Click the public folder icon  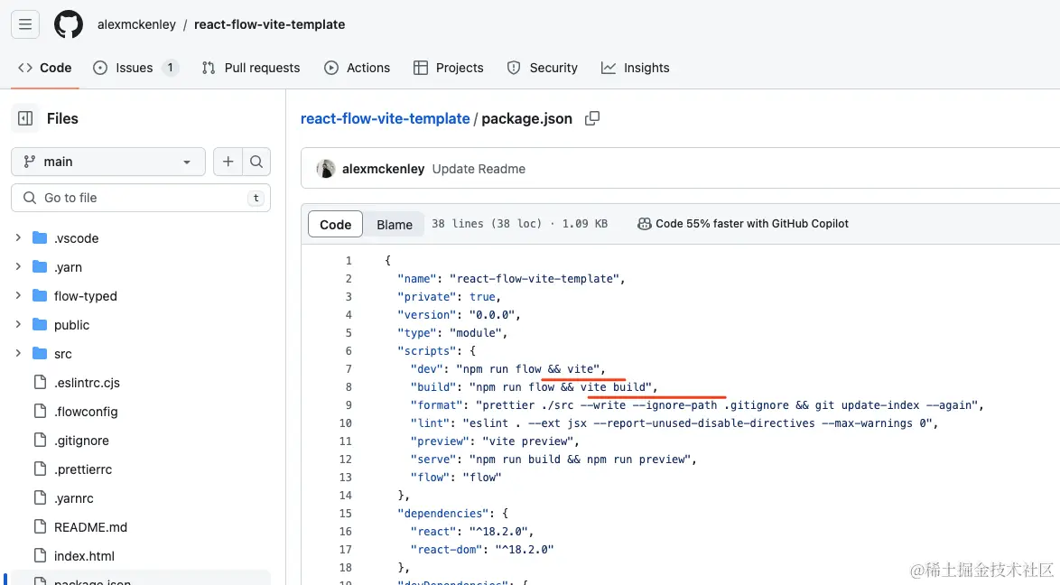[40, 325]
